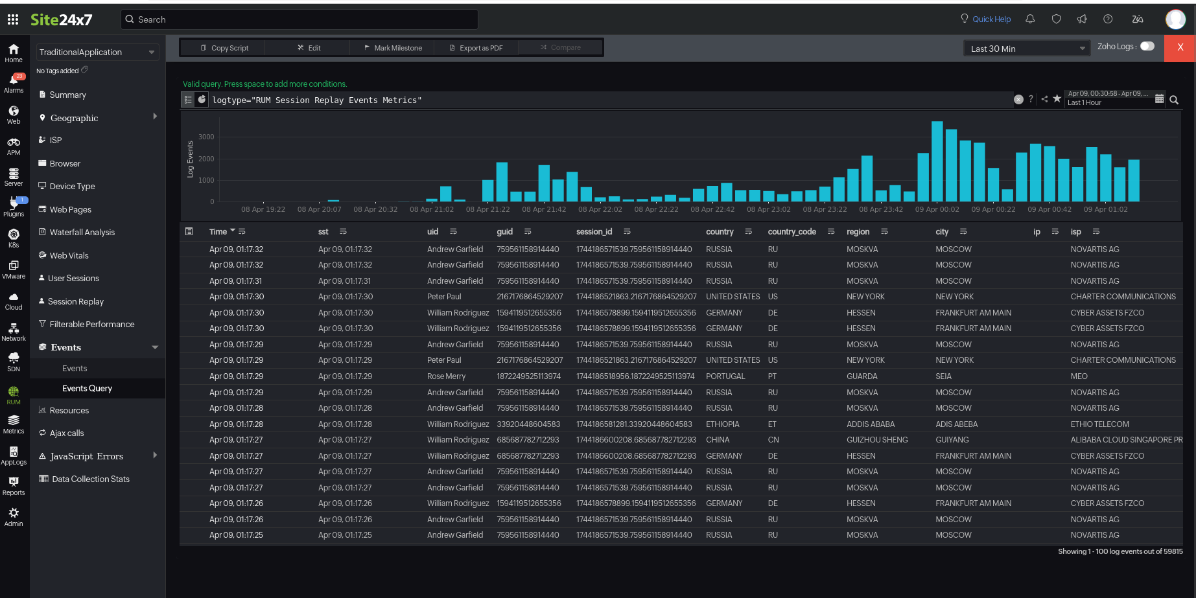Clear the query with the X icon
Screen dimensions: 1196x598
(x=1018, y=99)
